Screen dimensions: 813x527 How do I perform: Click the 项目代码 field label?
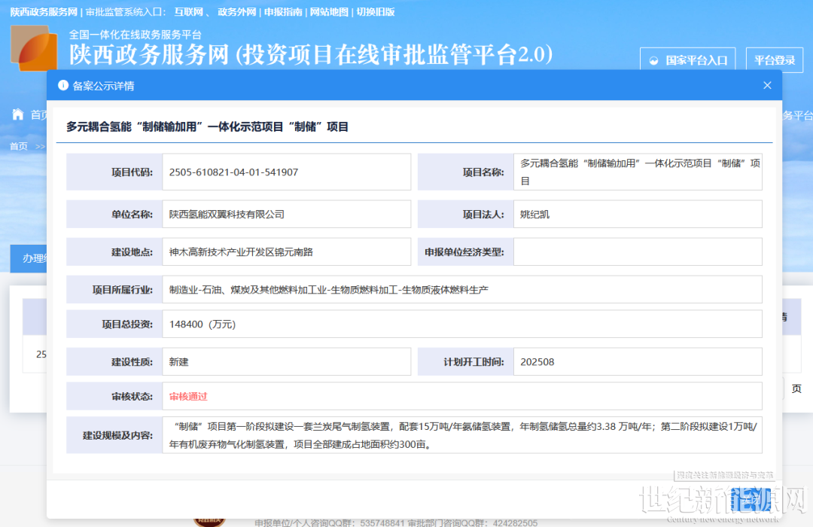[132, 172]
